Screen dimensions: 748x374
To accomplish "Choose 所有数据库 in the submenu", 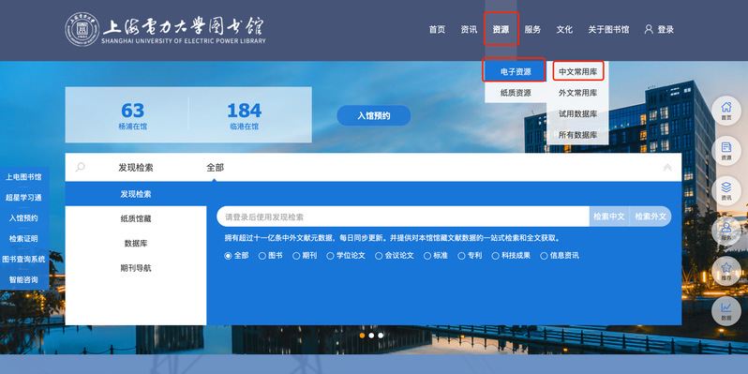I will click(x=577, y=135).
